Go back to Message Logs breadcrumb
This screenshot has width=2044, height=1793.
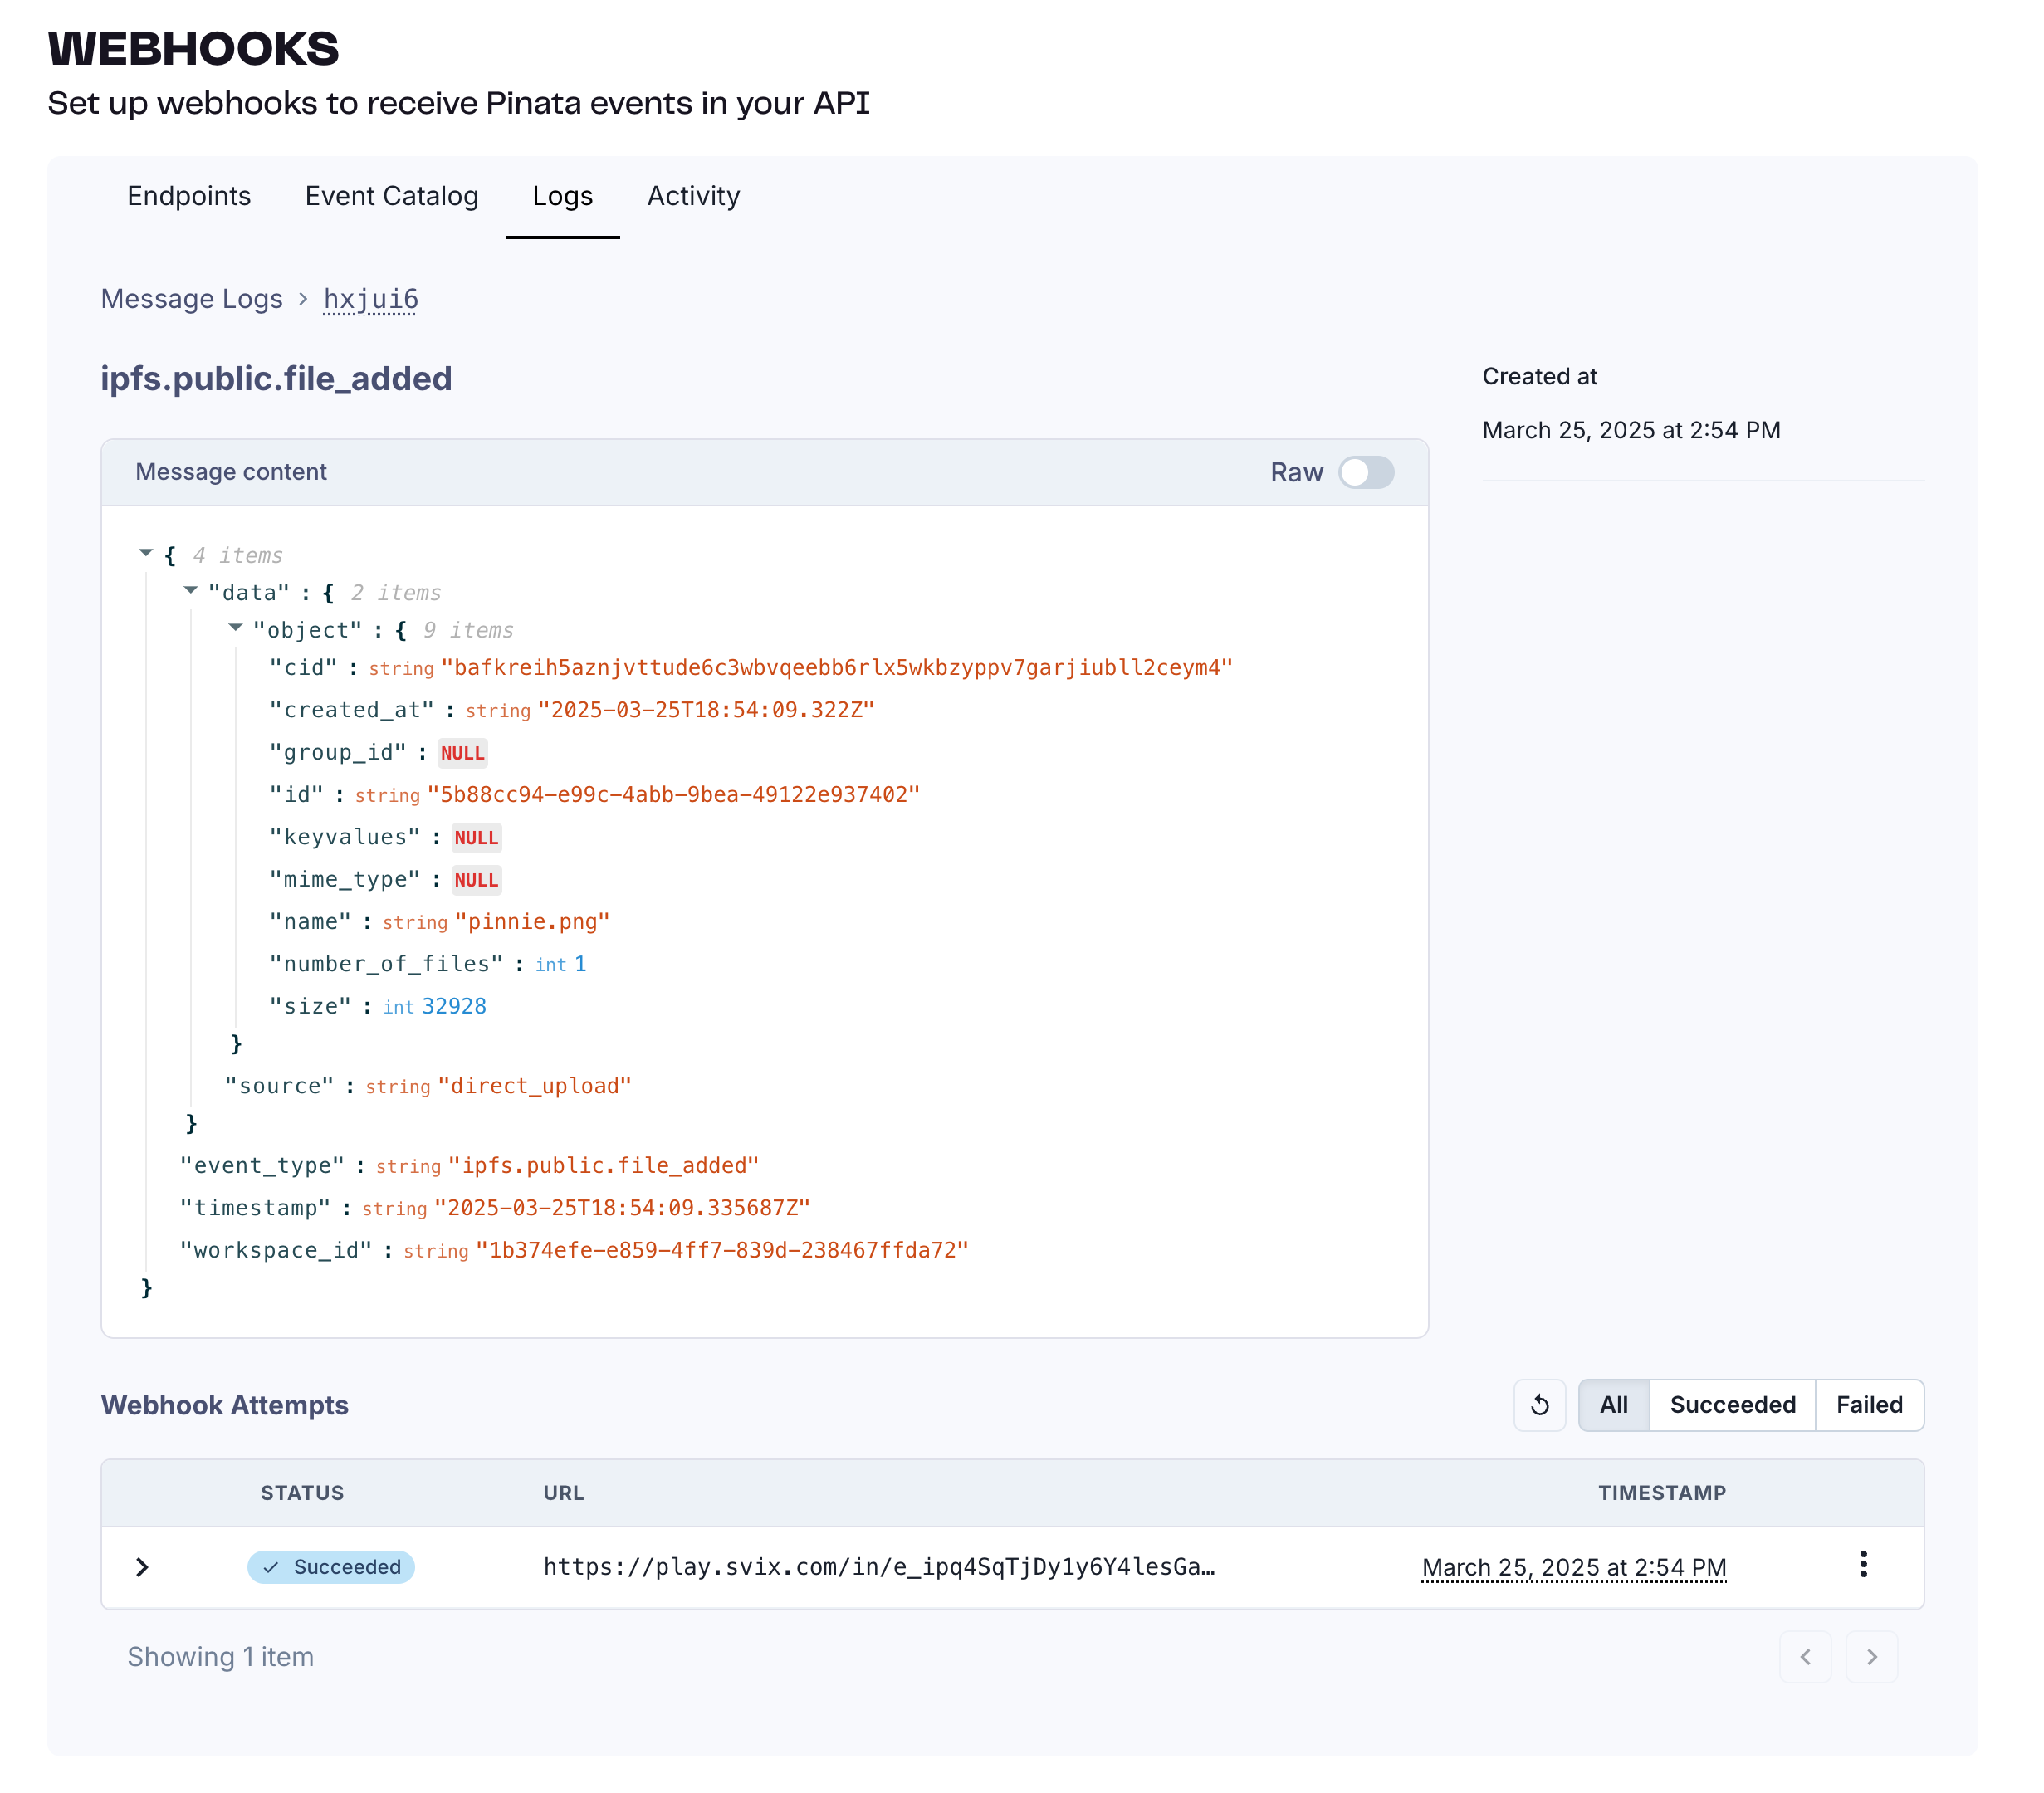[x=192, y=299]
